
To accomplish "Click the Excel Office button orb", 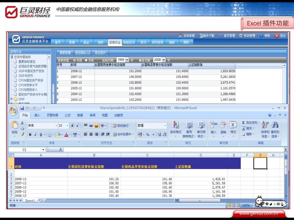I will [x=13, y=110].
